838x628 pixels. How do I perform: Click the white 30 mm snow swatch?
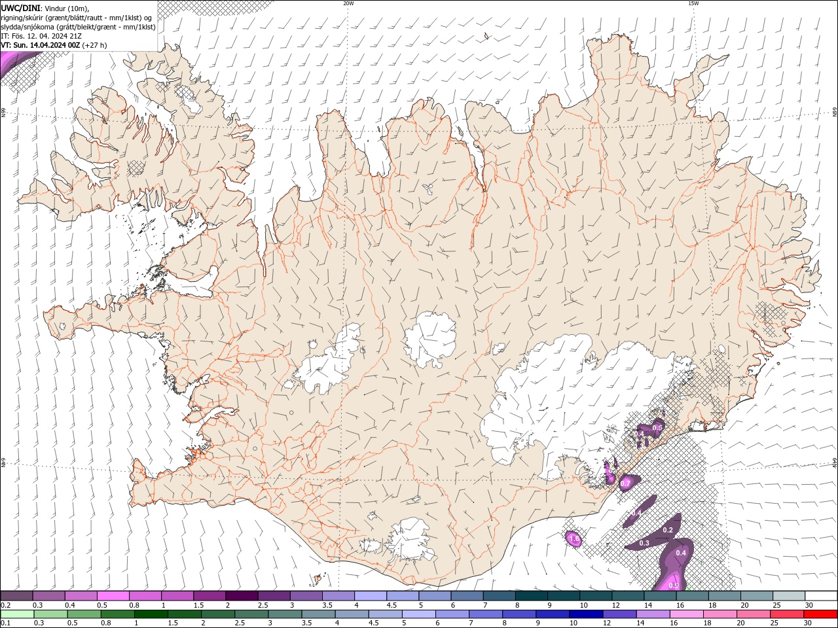[x=821, y=596]
